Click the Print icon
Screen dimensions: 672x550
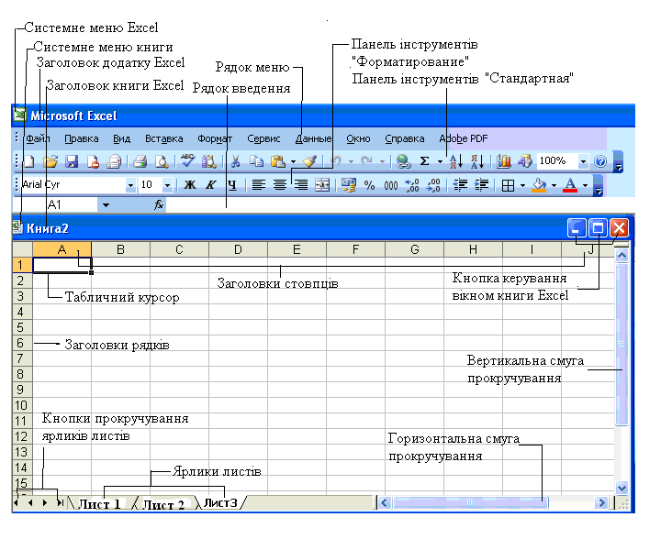pos(140,161)
